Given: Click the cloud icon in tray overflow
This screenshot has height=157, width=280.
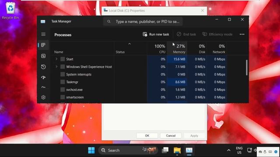Looking at the screenshot, I should coord(260,152).
